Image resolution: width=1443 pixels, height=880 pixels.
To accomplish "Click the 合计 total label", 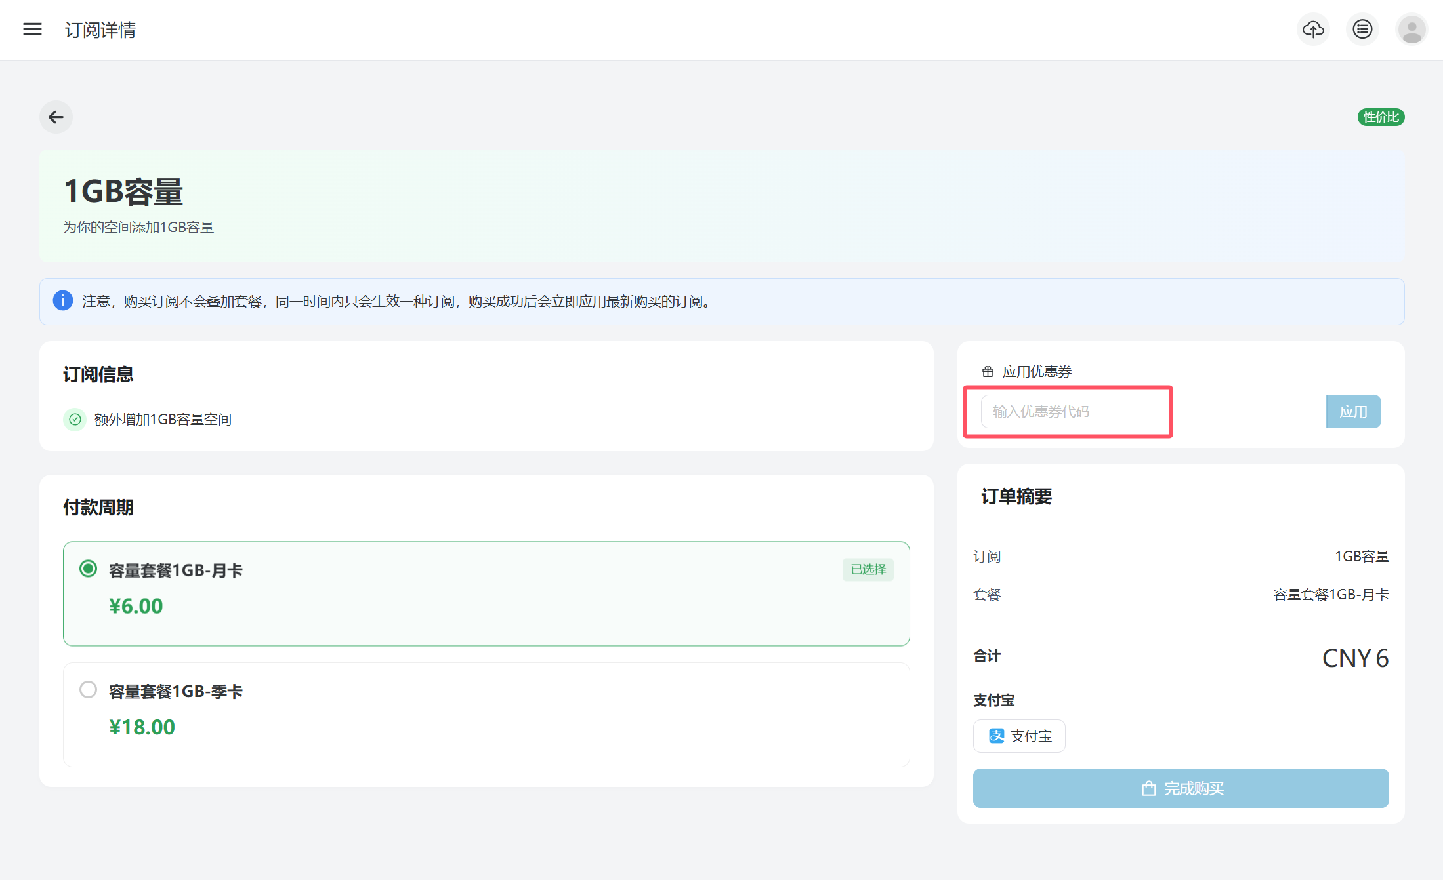I will click(987, 656).
